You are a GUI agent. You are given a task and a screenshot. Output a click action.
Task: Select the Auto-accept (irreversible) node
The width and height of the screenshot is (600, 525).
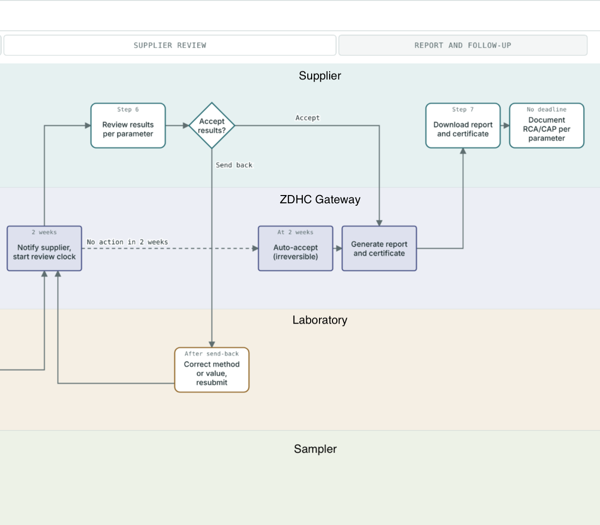(296, 248)
